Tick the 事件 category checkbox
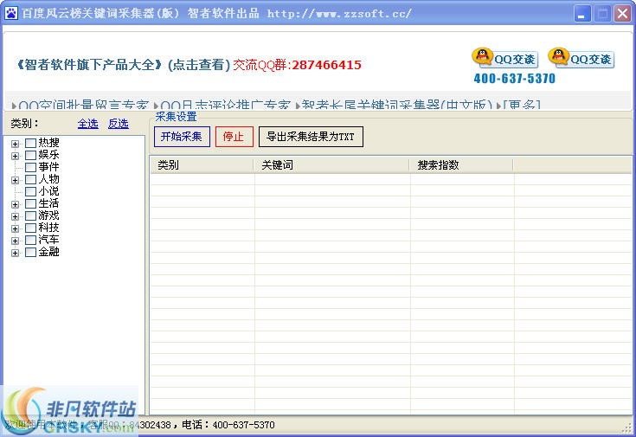The height and width of the screenshot is (437, 636). coord(30,167)
